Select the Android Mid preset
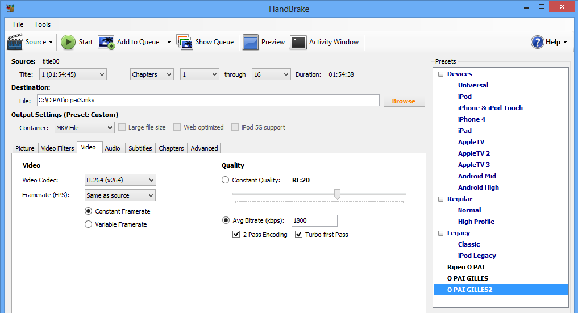578x313 pixels. tap(477, 176)
